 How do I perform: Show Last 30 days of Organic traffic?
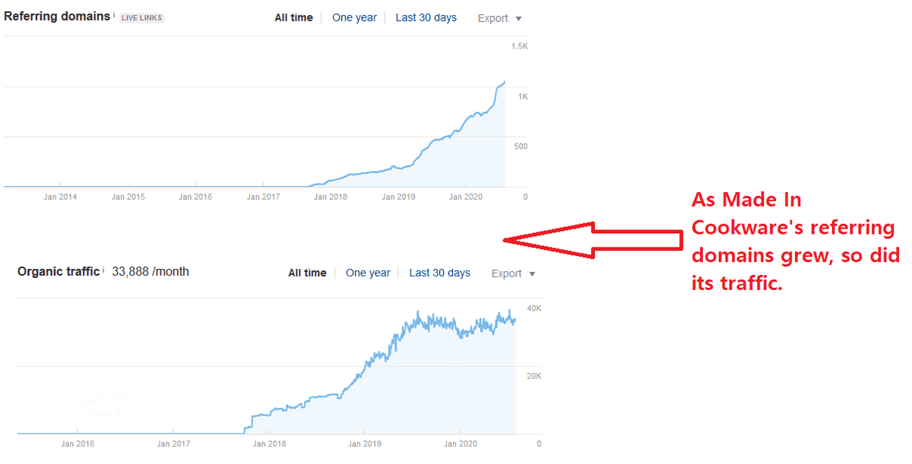439,273
